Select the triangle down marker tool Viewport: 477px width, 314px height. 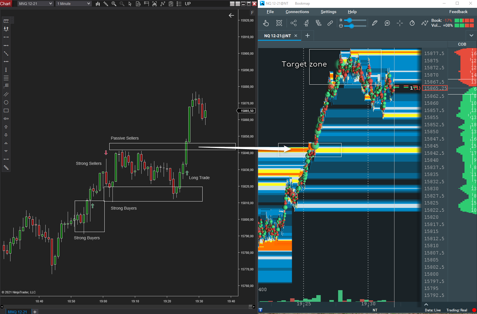coord(6,151)
